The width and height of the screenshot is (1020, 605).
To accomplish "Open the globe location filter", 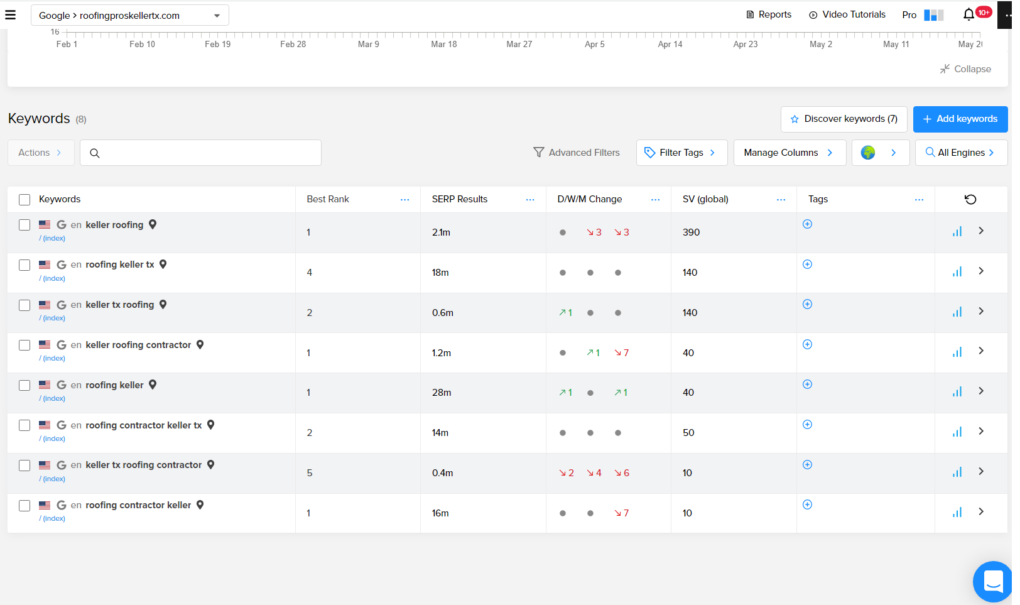I will click(880, 153).
